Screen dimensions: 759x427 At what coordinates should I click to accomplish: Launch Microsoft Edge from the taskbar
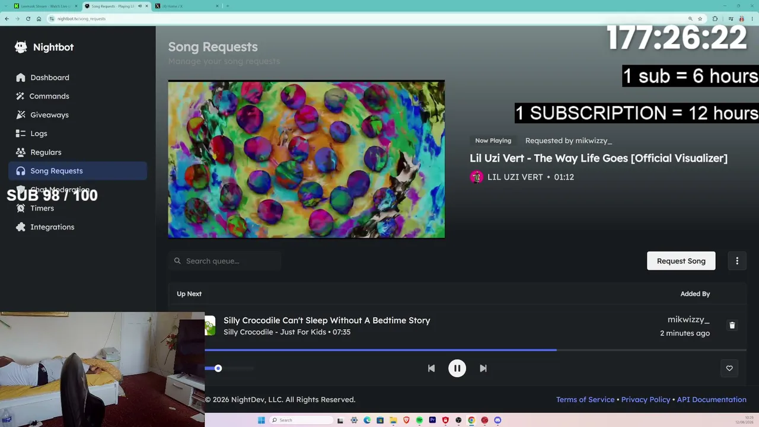click(x=367, y=420)
